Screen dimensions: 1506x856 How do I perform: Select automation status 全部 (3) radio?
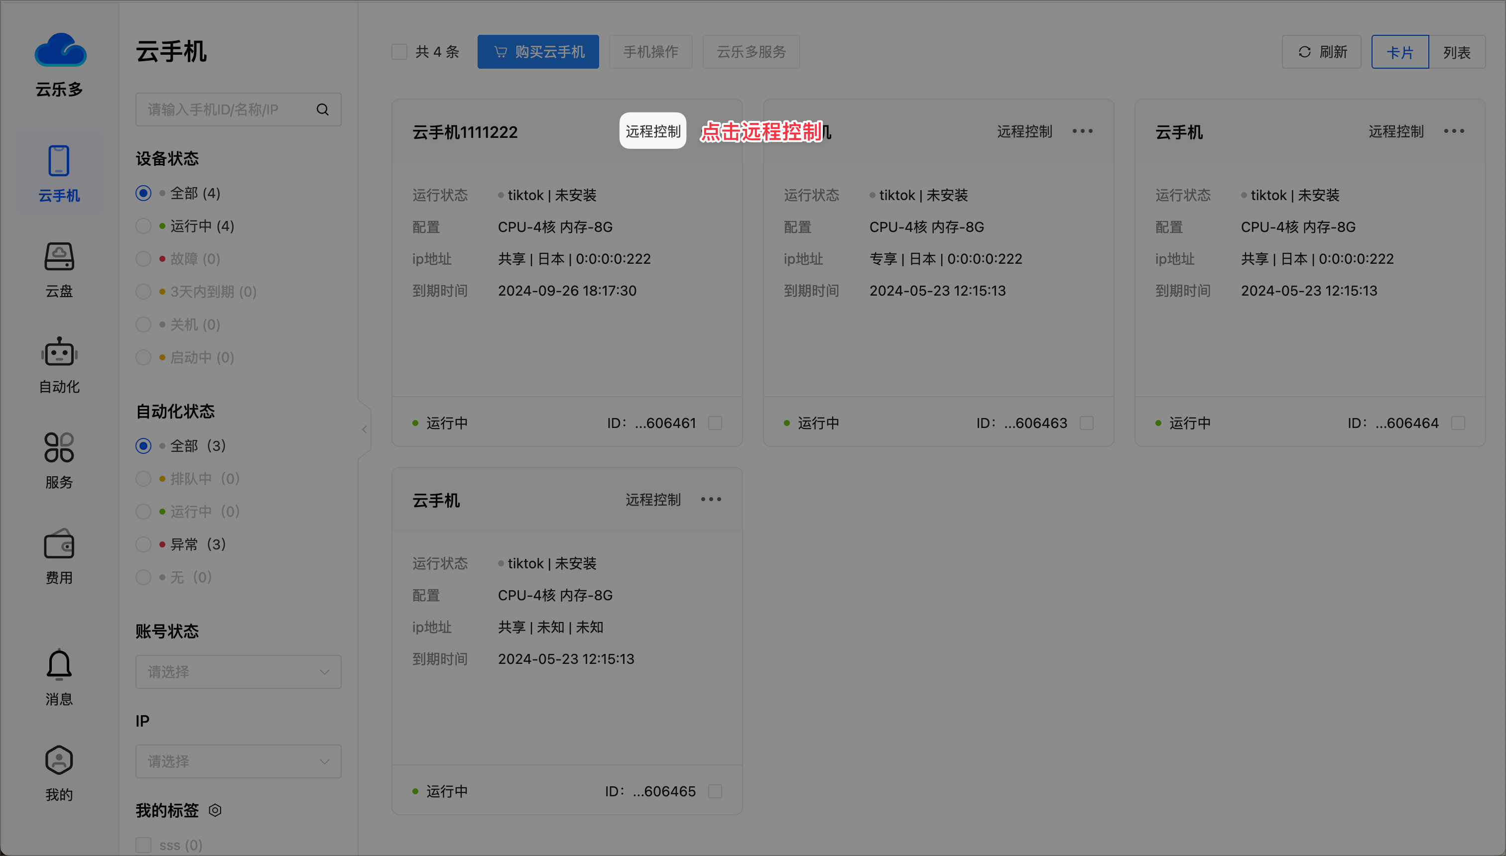click(x=143, y=445)
